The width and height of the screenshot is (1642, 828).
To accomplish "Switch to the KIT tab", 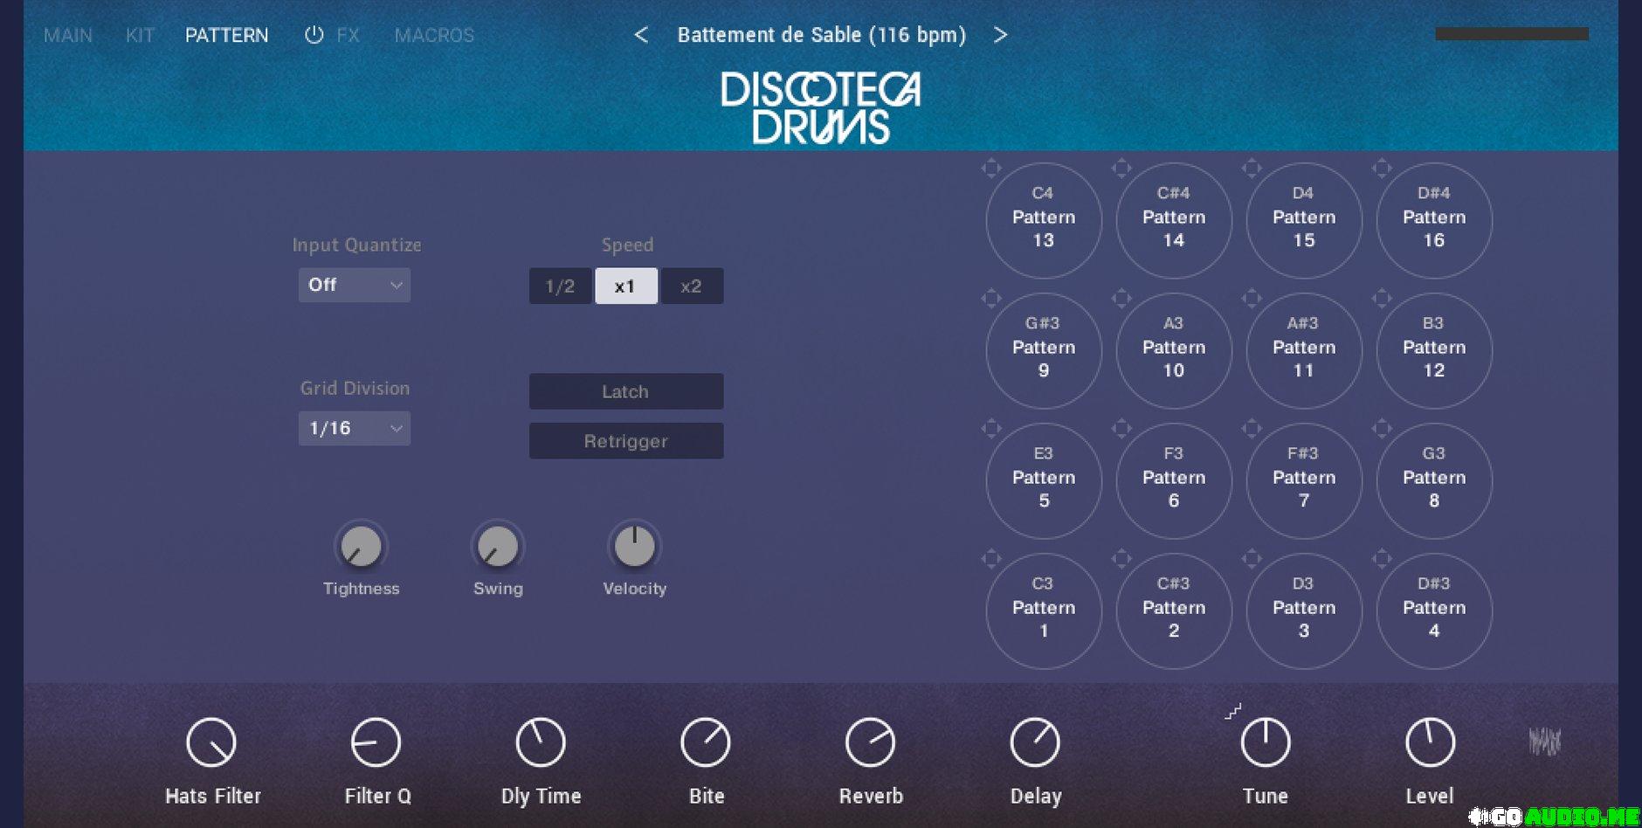I will (x=140, y=35).
